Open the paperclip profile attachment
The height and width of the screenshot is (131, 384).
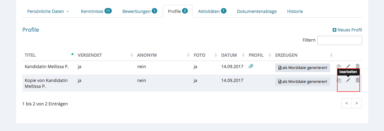(251, 66)
